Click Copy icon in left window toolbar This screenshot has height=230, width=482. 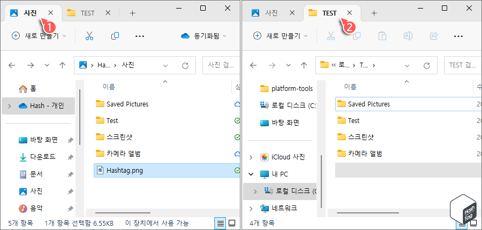[x=115, y=36]
